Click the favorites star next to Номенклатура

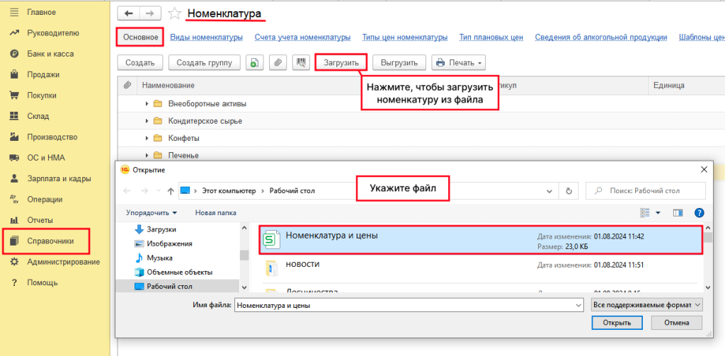point(174,13)
